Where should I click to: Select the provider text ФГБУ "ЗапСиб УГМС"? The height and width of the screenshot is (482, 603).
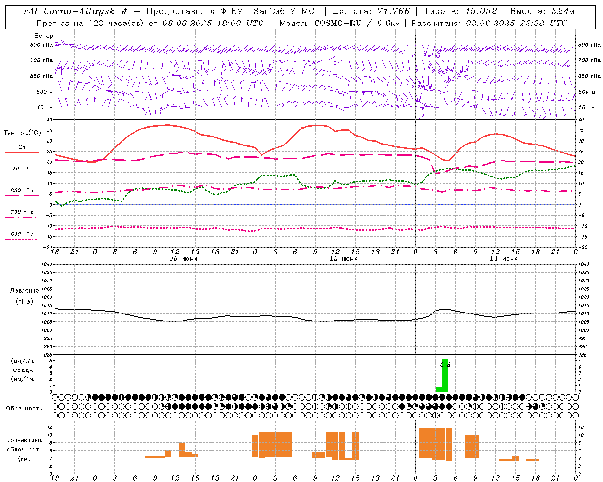[269, 12]
